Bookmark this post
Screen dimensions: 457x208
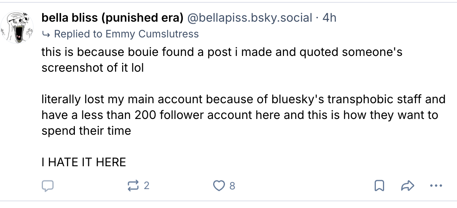coord(379,186)
